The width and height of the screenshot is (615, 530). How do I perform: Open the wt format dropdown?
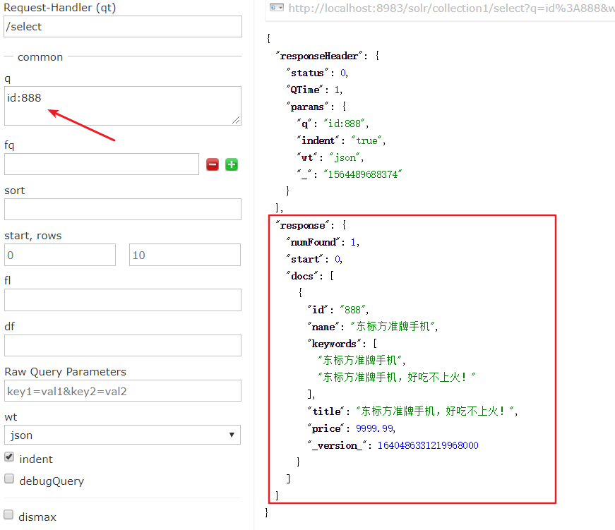tap(122, 435)
